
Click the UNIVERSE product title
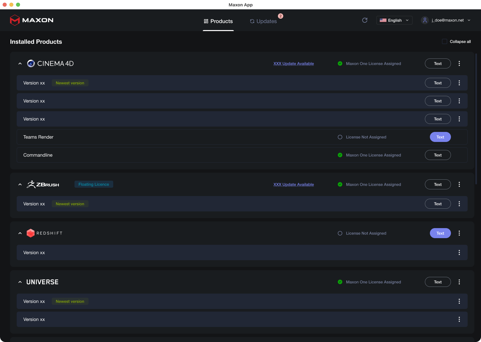pos(42,282)
